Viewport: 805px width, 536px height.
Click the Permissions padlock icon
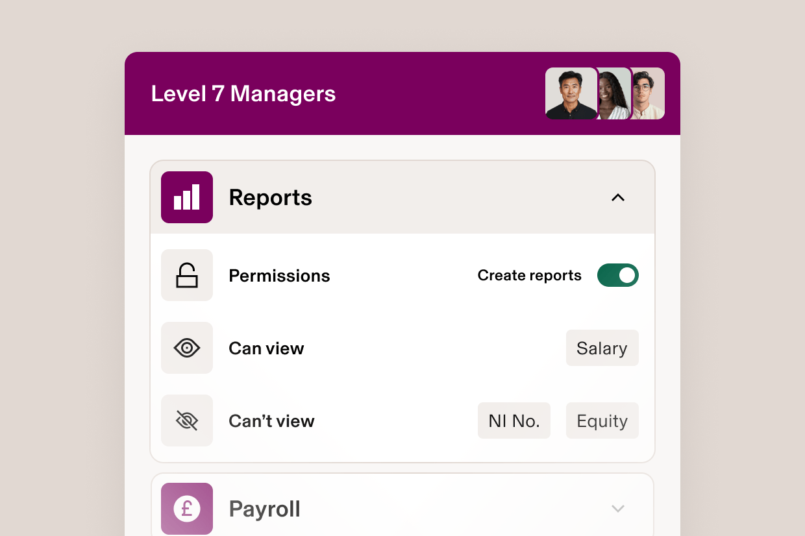pyautogui.click(x=186, y=275)
